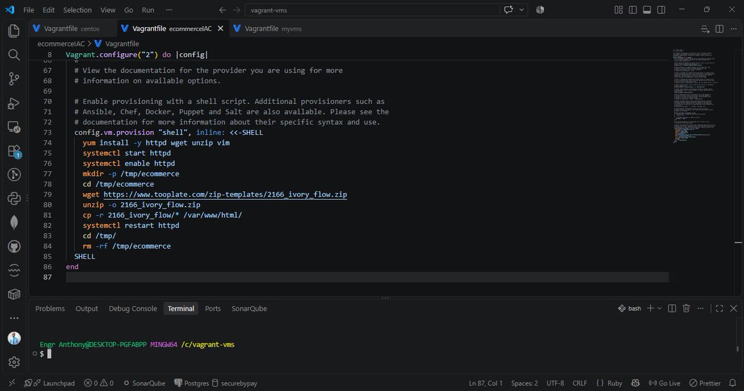The width and height of the screenshot is (744, 391).
Task: Go forward with the right arrow
Action: [237, 10]
